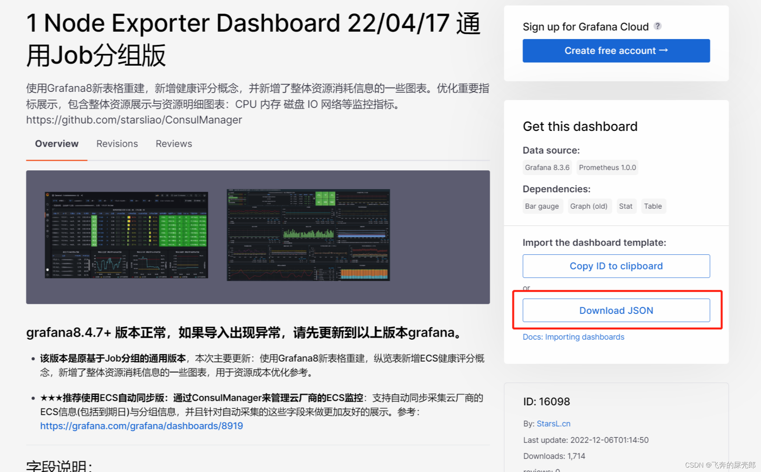Click the Table dependency tag
This screenshot has height=472, width=761.
tap(653, 206)
